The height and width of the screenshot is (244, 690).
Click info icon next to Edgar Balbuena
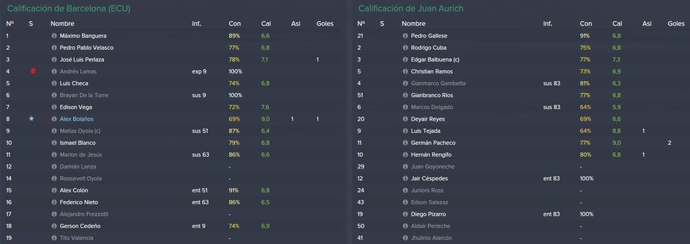405,59
